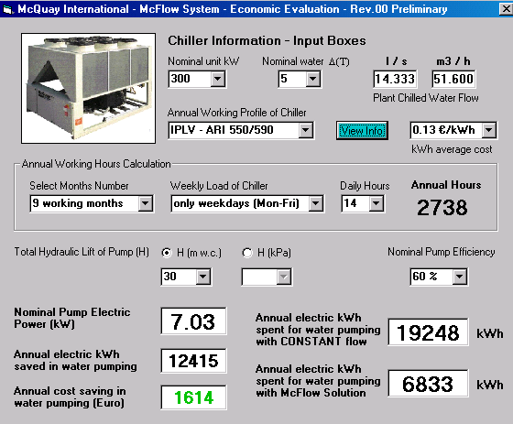Click the McFlow app icon in title bar

(8, 9)
